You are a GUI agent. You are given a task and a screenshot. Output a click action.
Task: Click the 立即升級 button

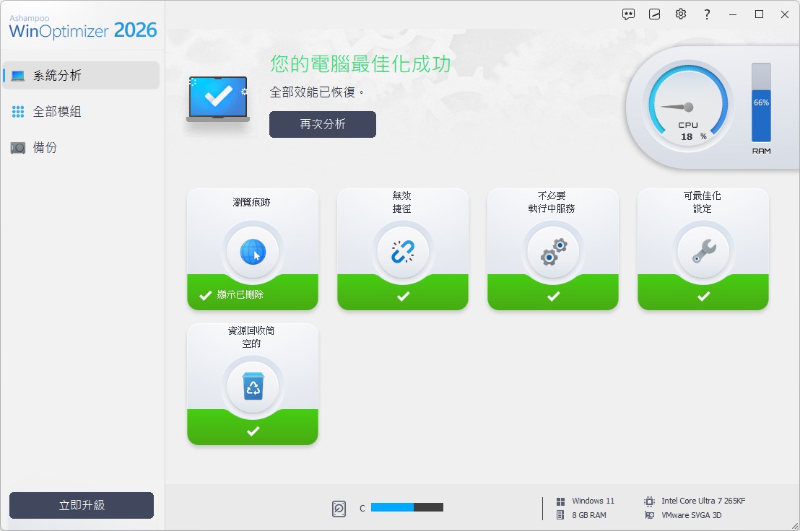(x=82, y=505)
